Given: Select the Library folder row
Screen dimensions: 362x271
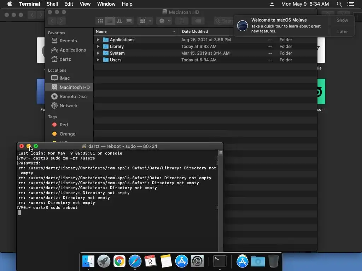Looking at the screenshot, I should tap(205, 46).
